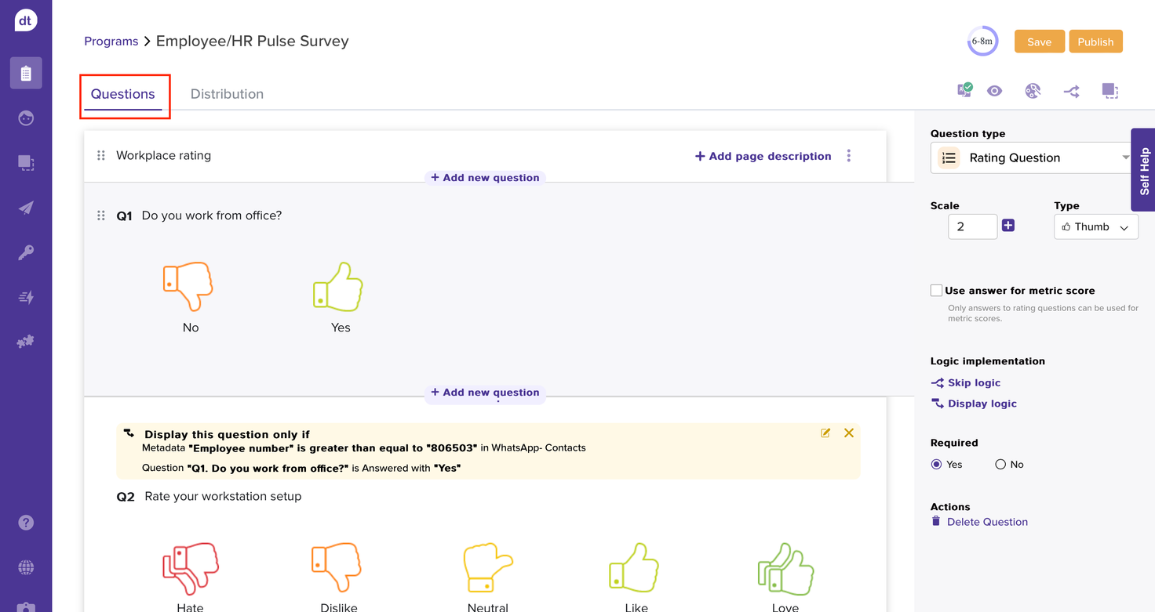The width and height of the screenshot is (1155, 612).
Task: Open Workplace rating page options menu
Action: pyautogui.click(x=848, y=156)
